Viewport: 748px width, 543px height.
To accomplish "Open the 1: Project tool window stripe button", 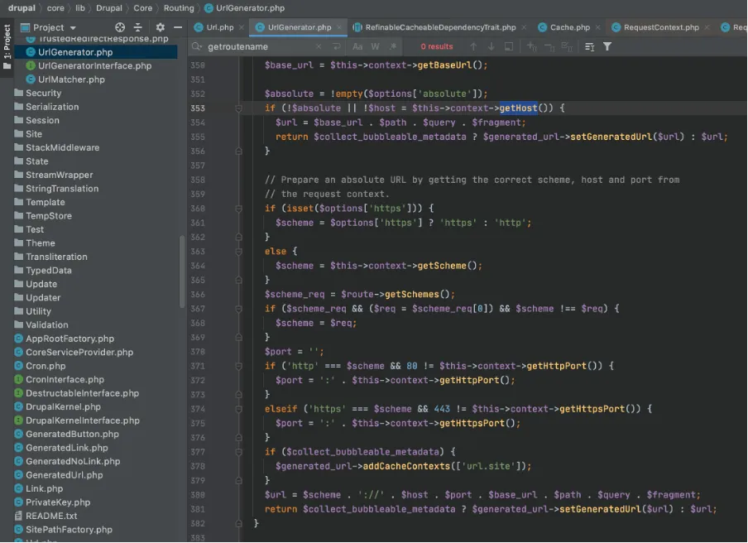I will click(x=7, y=46).
